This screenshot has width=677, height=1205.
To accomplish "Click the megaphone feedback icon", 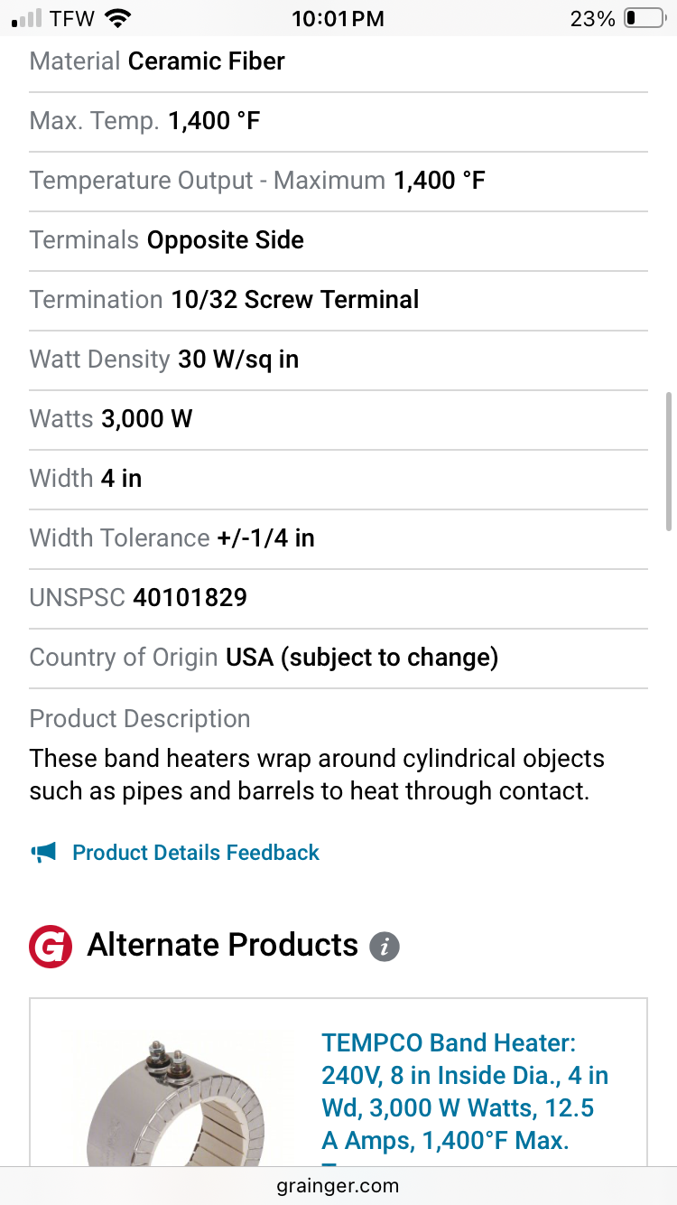I will [x=43, y=852].
